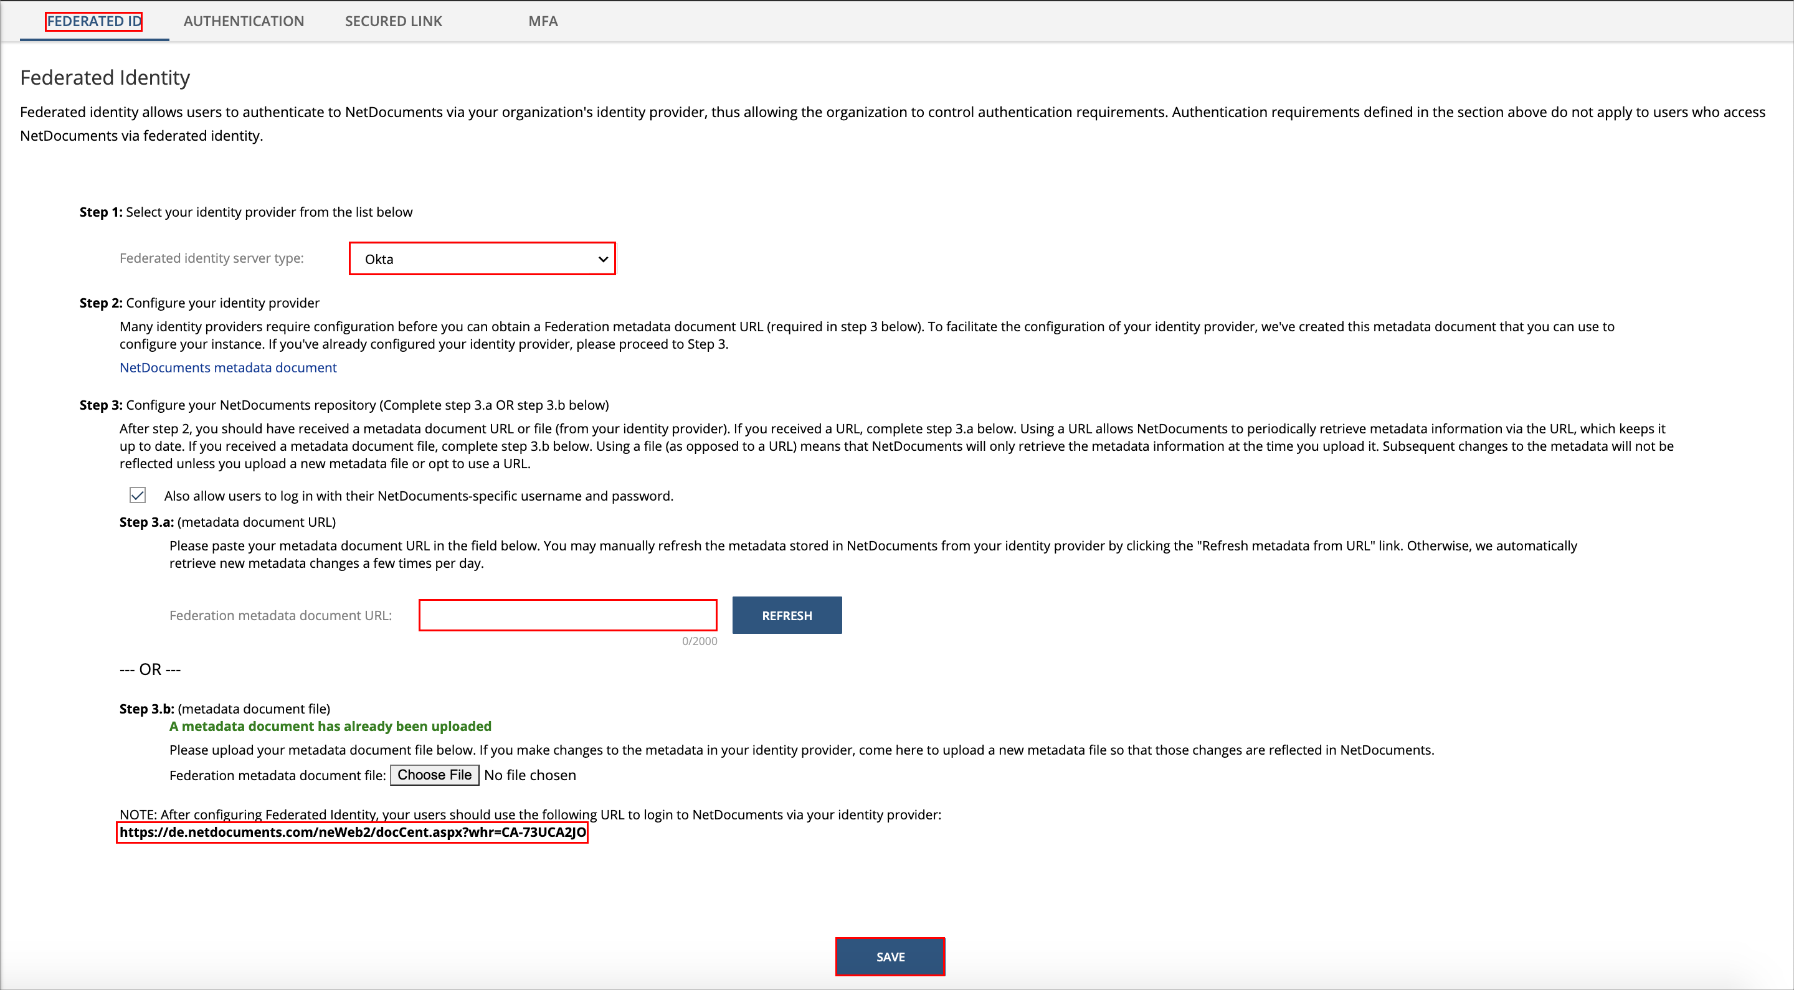Click the de.netdocuments.com login URL
Screen dimensions: 1794x990
pos(353,832)
